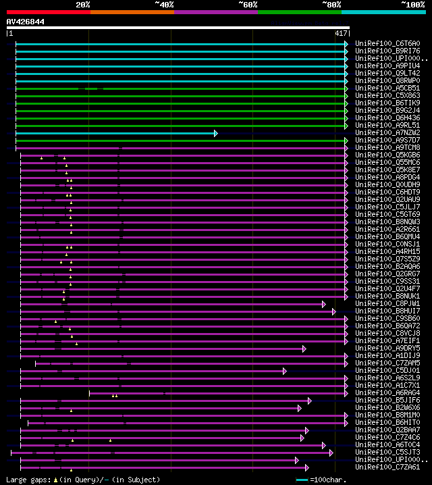Select the UniRef100_A7NZW2 label
The width and height of the screenshot is (432, 485).
click(387, 132)
